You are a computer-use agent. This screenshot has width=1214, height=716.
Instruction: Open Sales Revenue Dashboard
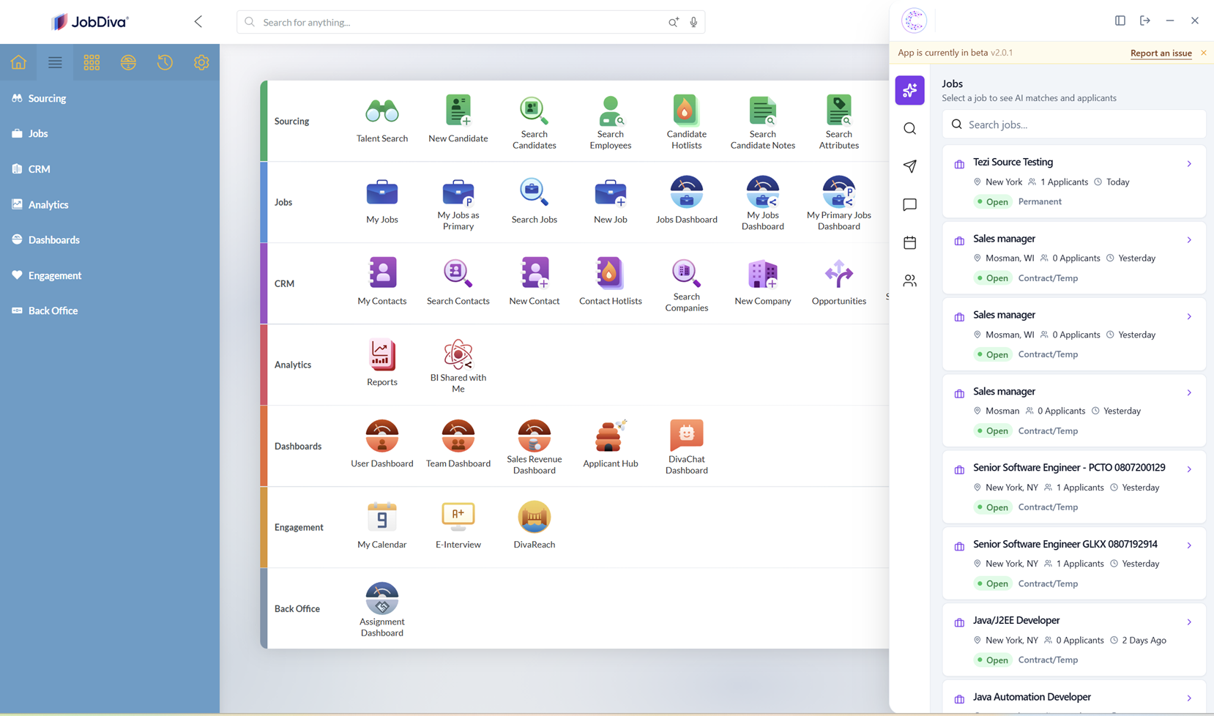[535, 436]
